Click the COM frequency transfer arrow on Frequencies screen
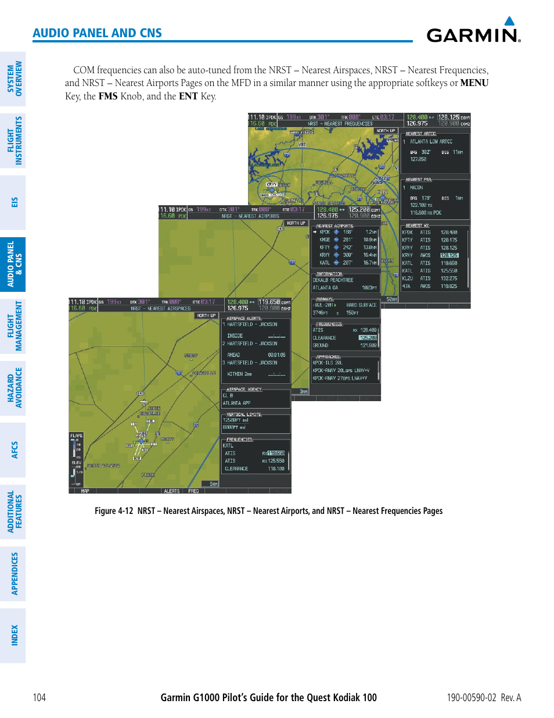554x718 pixels. (431, 117)
